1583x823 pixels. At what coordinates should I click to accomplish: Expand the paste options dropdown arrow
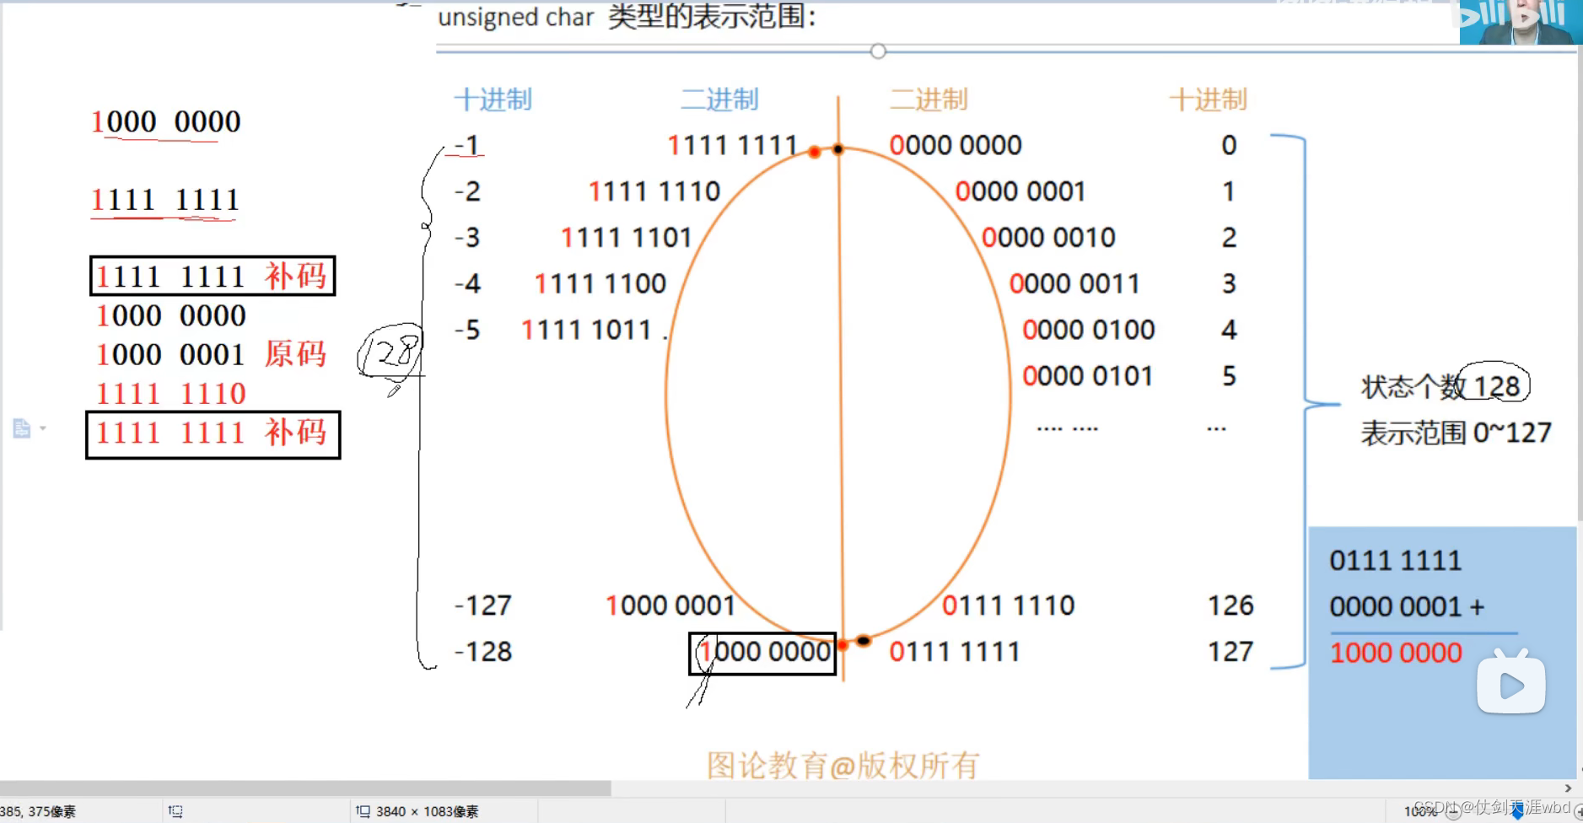(43, 428)
